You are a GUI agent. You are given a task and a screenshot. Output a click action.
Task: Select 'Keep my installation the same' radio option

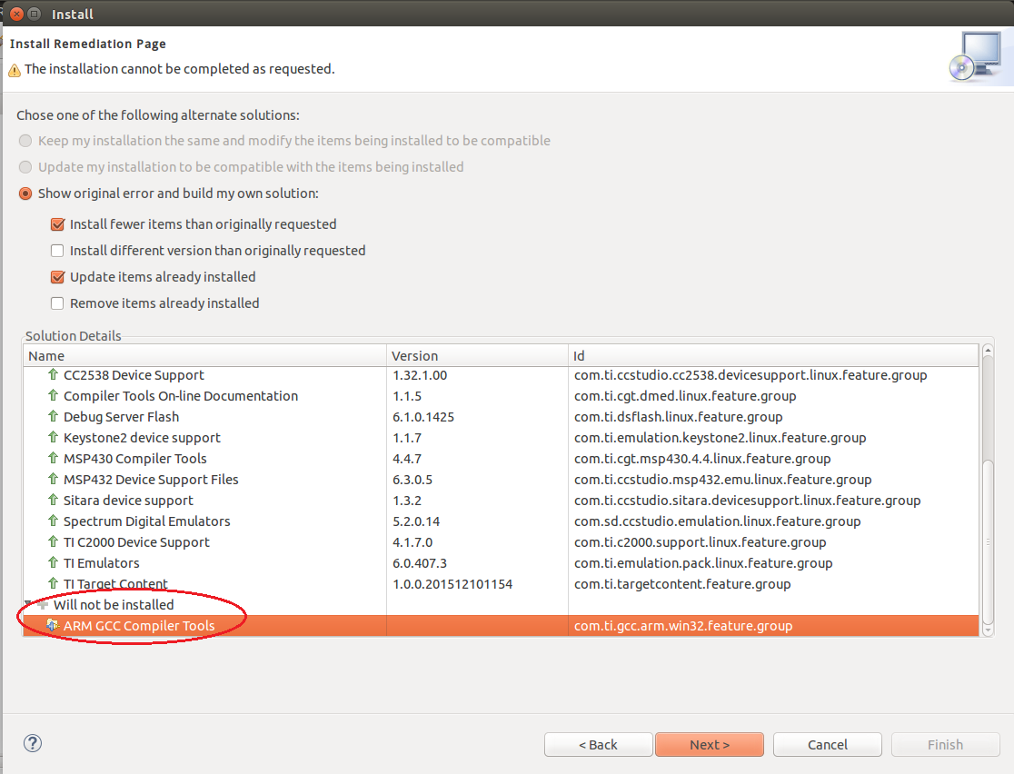pyautogui.click(x=25, y=140)
